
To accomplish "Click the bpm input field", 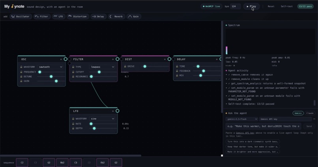I will coord(235,6).
